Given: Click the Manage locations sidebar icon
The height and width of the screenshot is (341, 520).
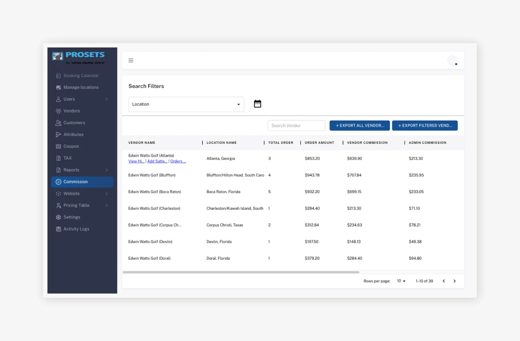Looking at the screenshot, I should click(58, 87).
